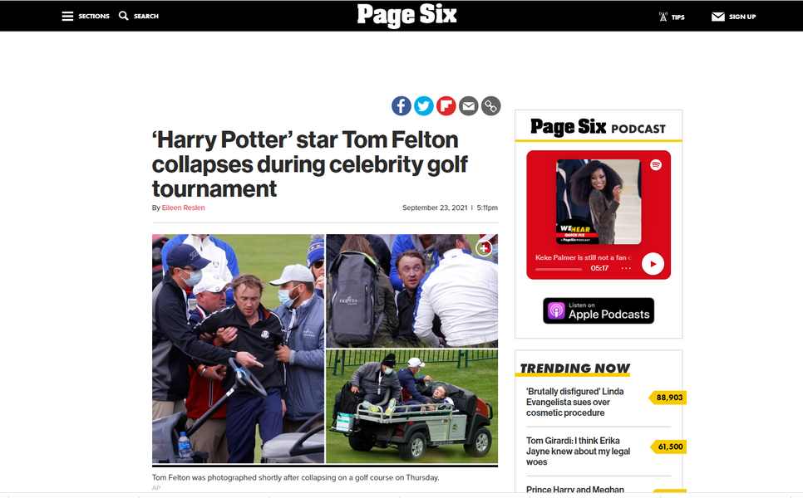Listen on Apple Podcasts button
The image size is (803, 498).
coord(599,310)
